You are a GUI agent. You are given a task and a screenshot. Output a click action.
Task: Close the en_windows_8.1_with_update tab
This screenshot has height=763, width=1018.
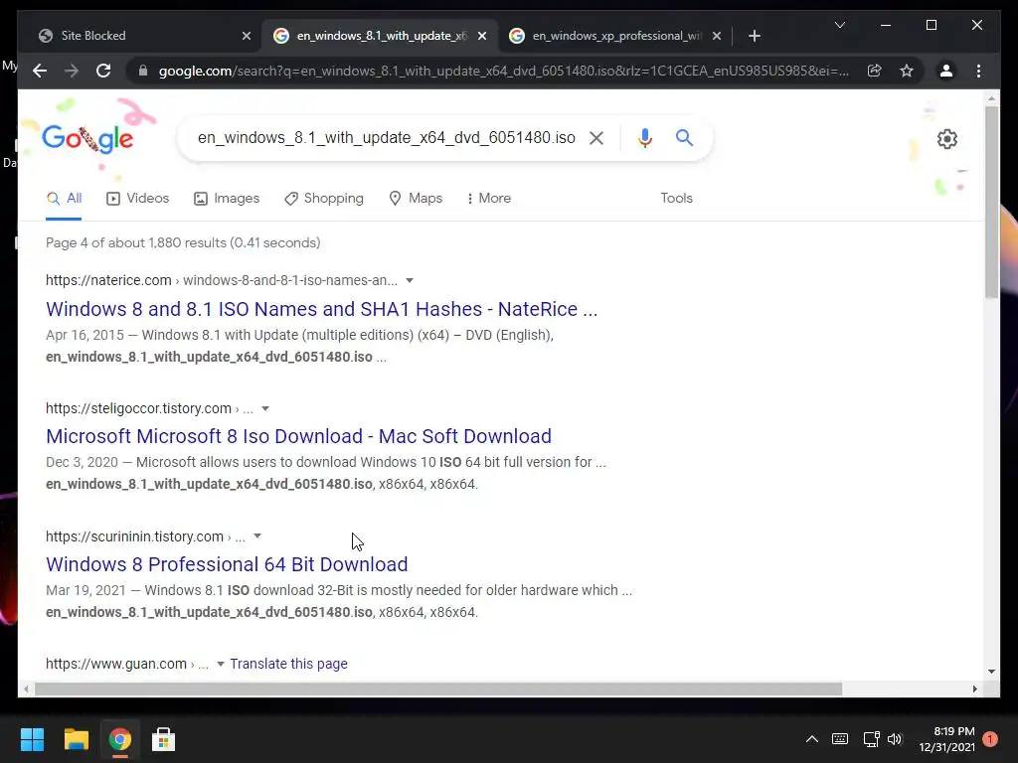click(482, 36)
